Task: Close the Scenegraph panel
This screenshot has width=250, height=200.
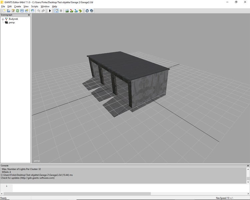Action: click(x=29, y=15)
